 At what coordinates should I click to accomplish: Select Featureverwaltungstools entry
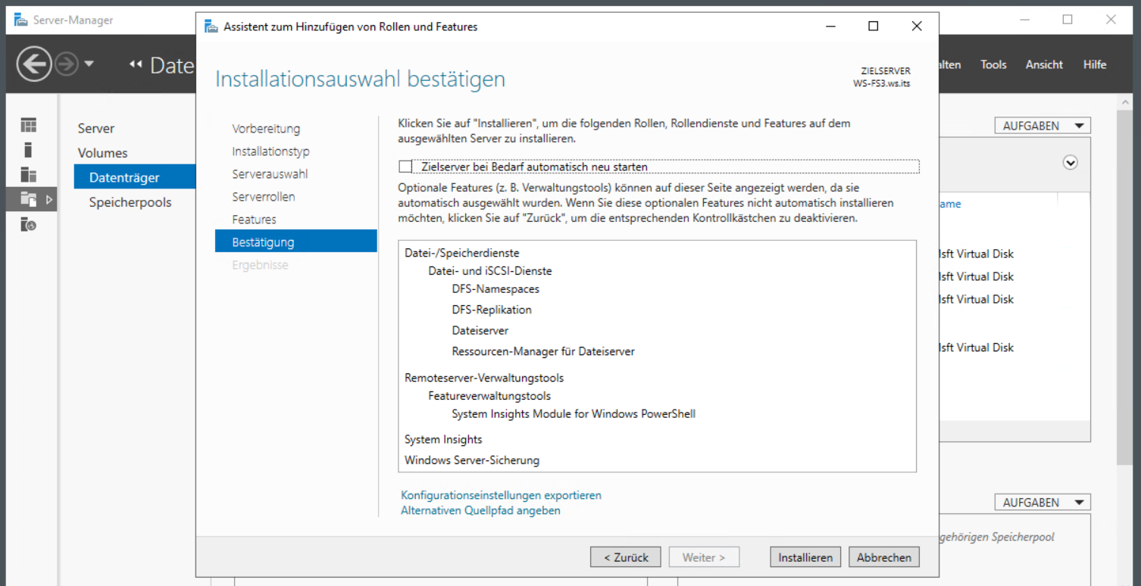point(489,396)
